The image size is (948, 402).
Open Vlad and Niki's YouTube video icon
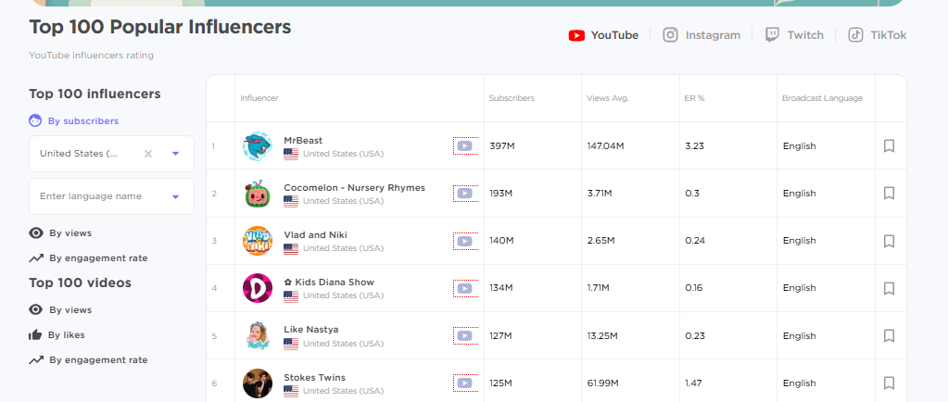coord(465,241)
